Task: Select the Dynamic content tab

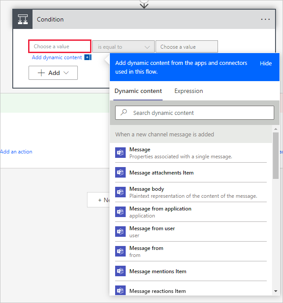Action: click(138, 91)
